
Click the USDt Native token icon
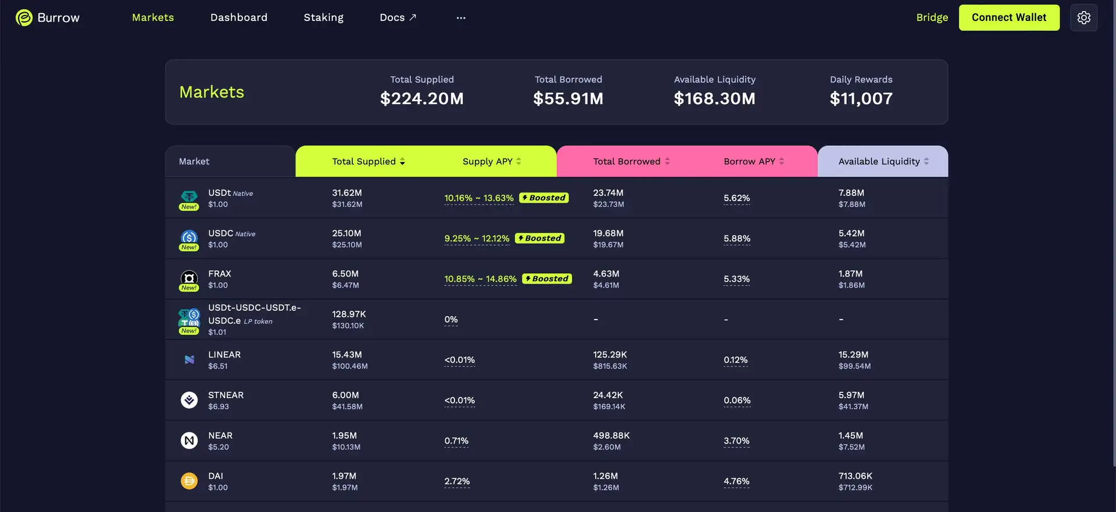click(x=189, y=197)
